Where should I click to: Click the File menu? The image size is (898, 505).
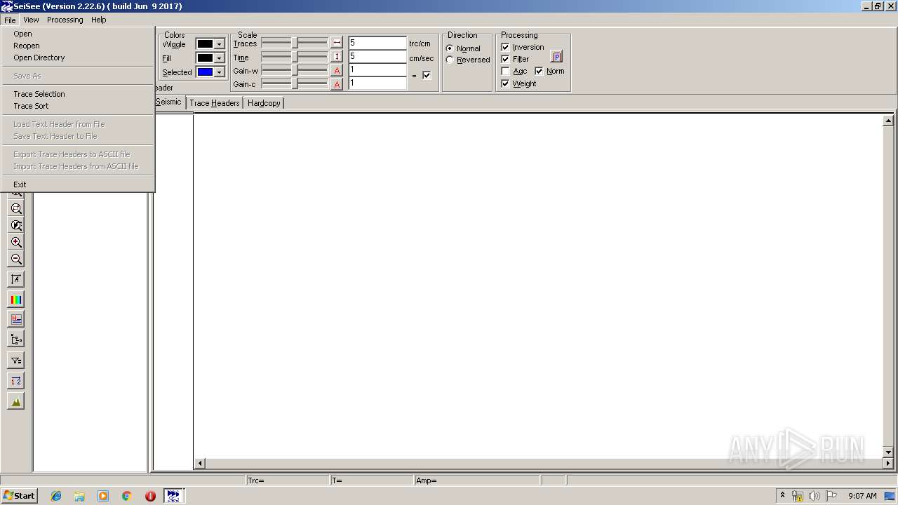(x=10, y=20)
